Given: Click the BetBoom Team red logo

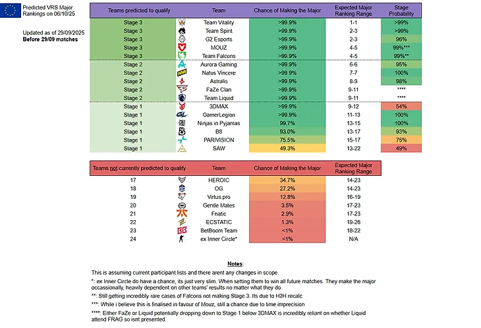Looking at the screenshot, I should pos(182,231).
